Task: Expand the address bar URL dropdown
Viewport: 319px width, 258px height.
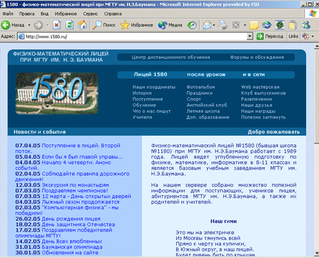Action: click(x=250, y=37)
